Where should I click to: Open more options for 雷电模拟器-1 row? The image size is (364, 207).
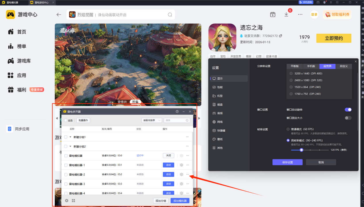click(188, 165)
